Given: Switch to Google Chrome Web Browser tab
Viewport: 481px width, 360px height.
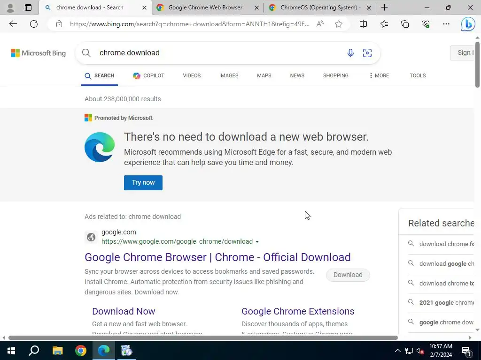Looking at the screenshot, I should 205,7.
